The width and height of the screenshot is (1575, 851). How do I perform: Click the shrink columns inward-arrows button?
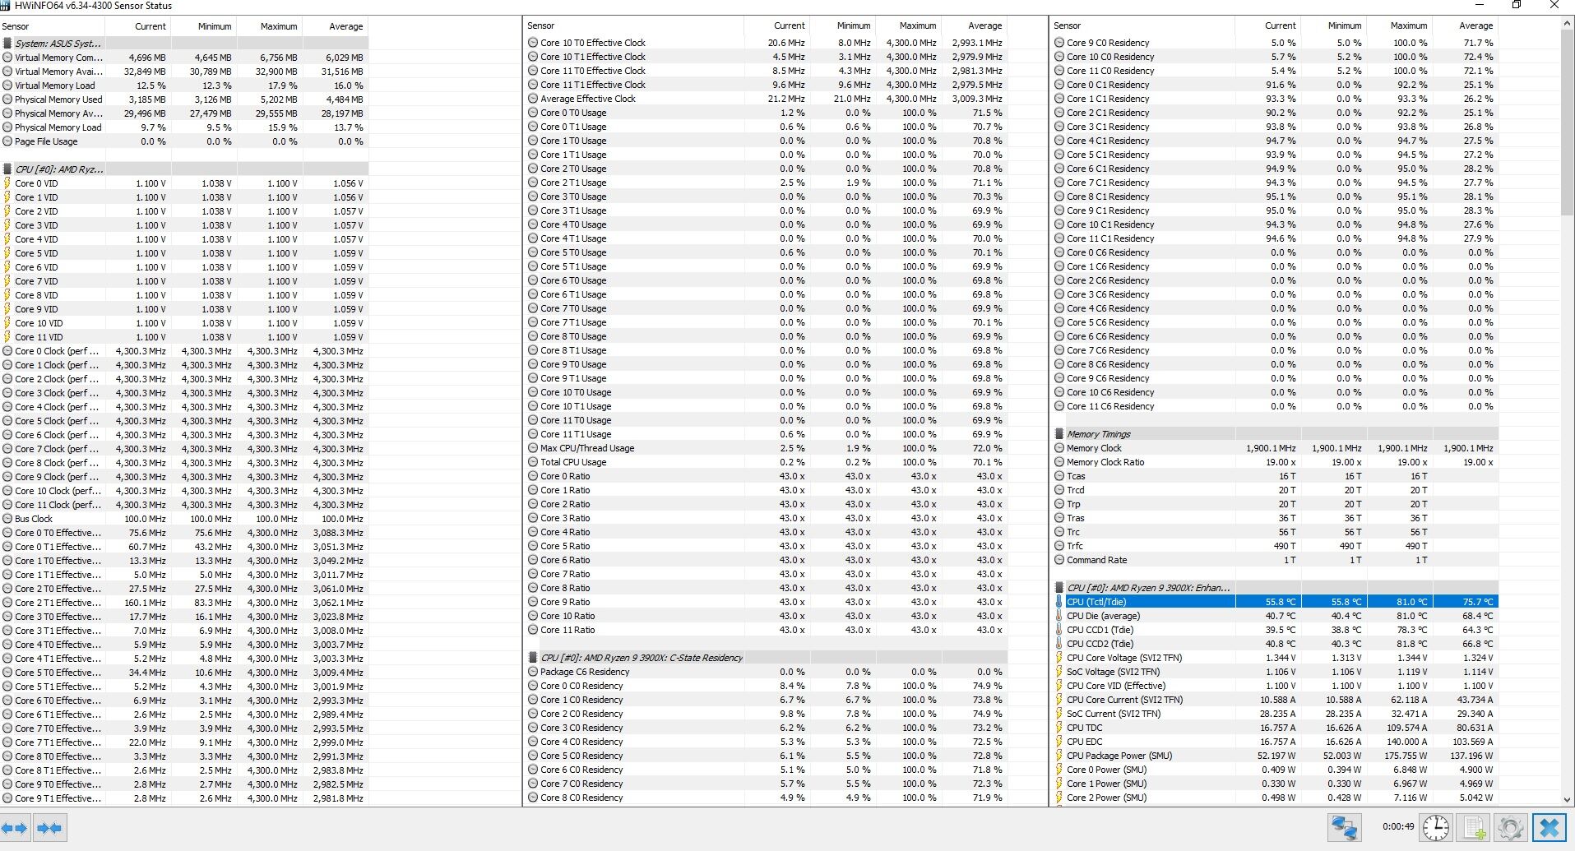pos(49,828)
